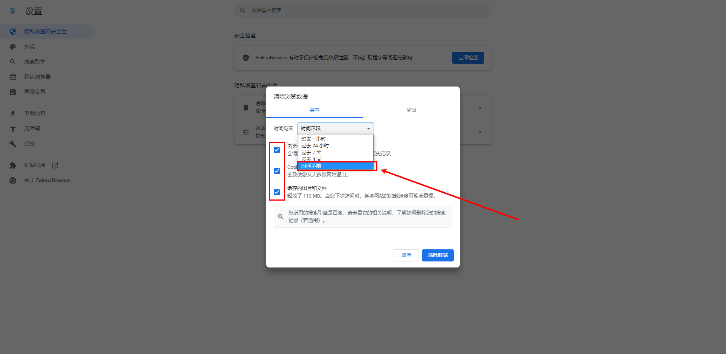Click the 系统 wrench icon

click(x=13, y=144)
